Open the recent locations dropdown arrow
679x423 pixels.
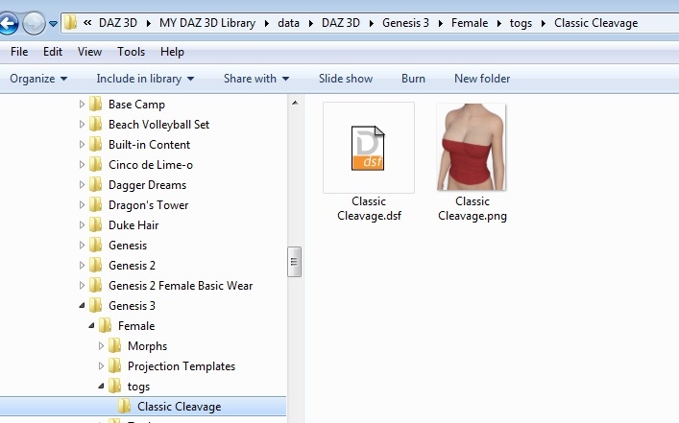click(53, 23)
